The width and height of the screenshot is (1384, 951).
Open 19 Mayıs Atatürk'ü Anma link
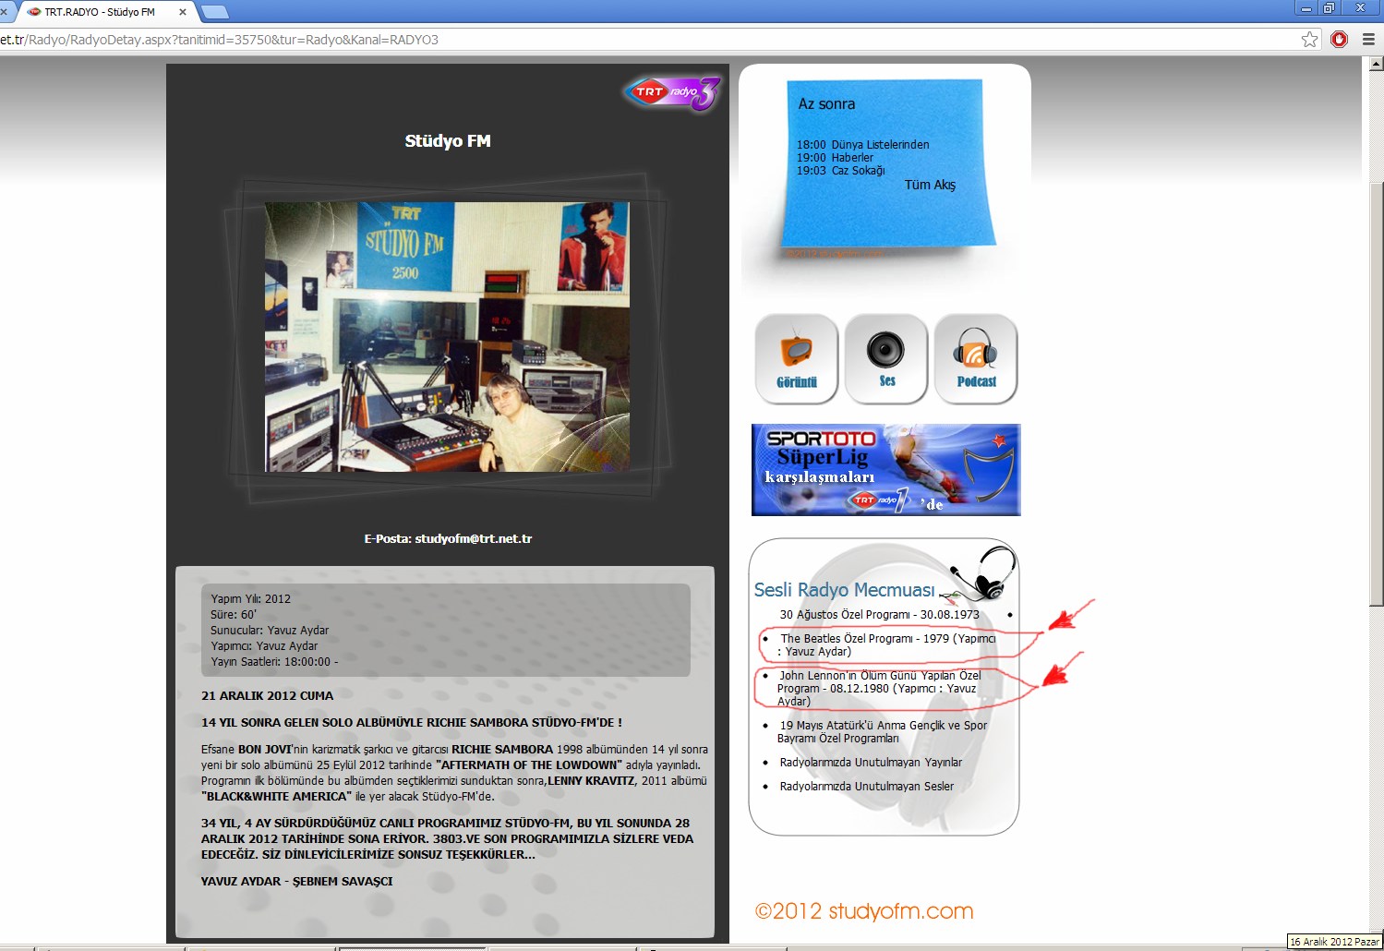(x=883, y=731)
